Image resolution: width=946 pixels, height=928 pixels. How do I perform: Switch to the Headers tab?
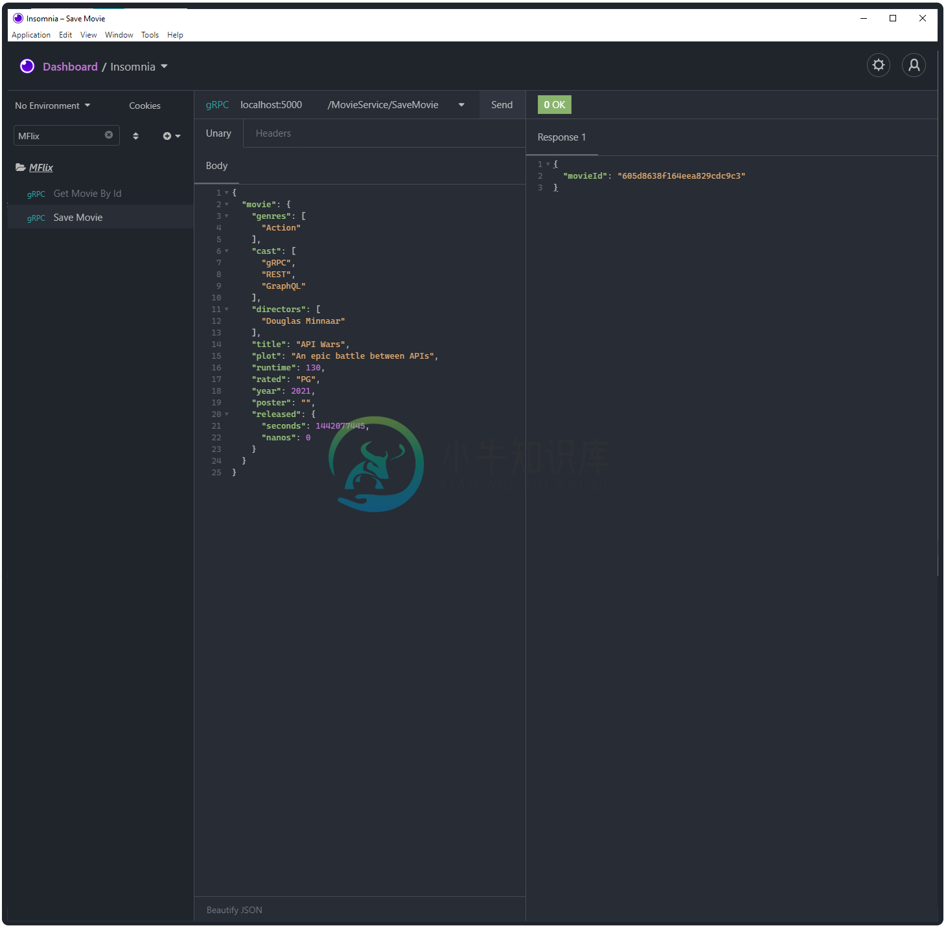pyautogui.click(x=273, y=133)
